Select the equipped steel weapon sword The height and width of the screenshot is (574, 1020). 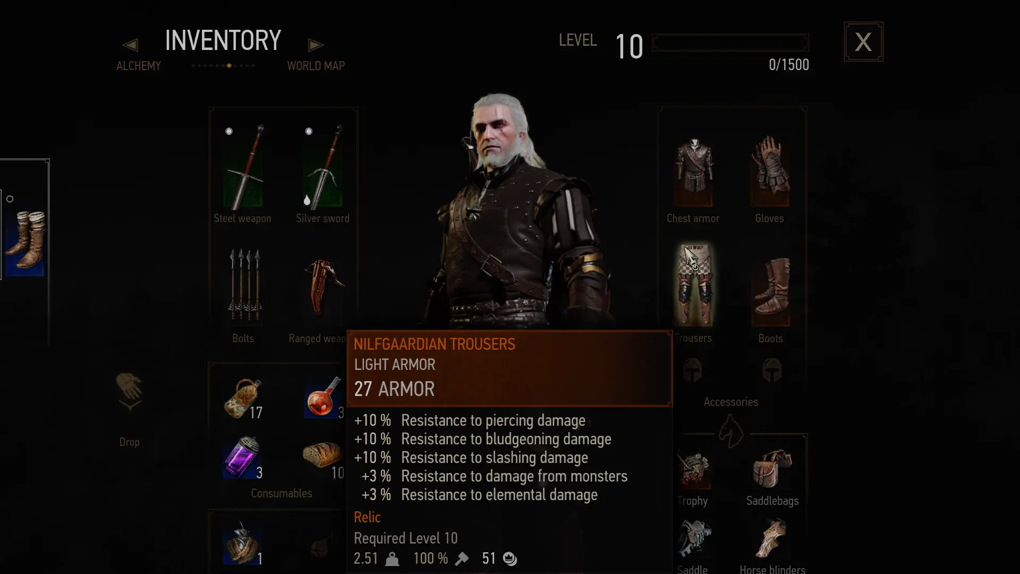[x=243, y=166]
